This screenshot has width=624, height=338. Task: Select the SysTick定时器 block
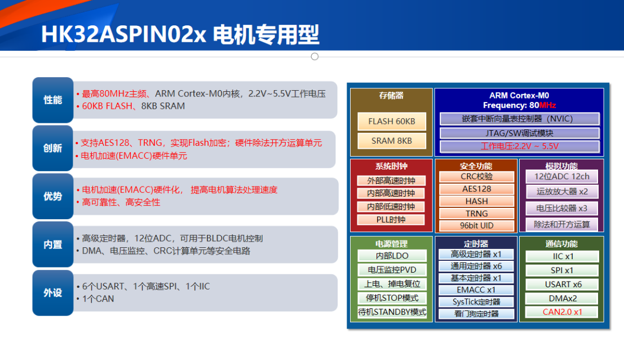pos(476,302)
